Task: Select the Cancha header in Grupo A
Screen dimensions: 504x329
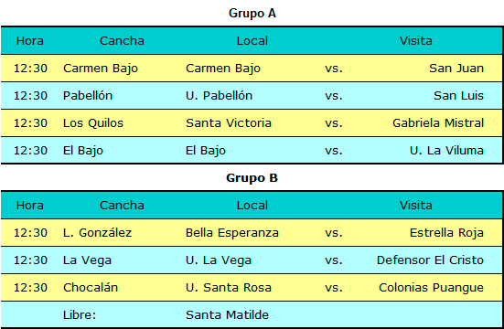Action: coord(122,41)
